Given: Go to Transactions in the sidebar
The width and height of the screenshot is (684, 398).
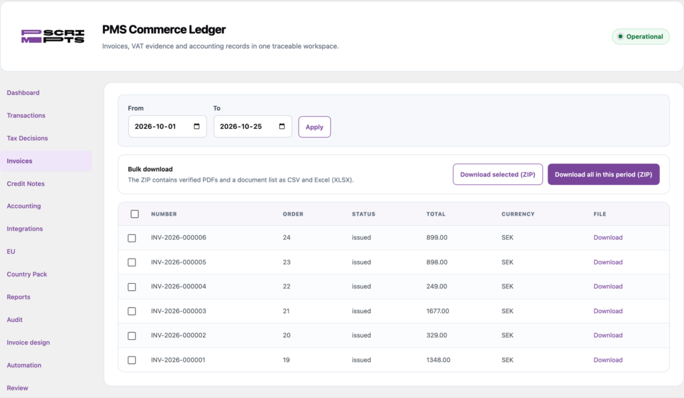Looking at the screenshot, I should [26, 116].
